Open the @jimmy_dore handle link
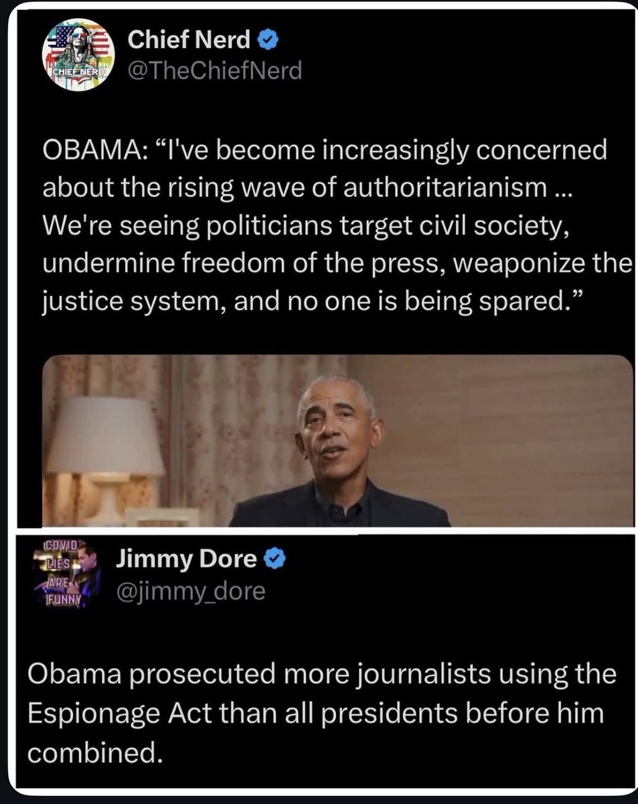 coord(190,592)
